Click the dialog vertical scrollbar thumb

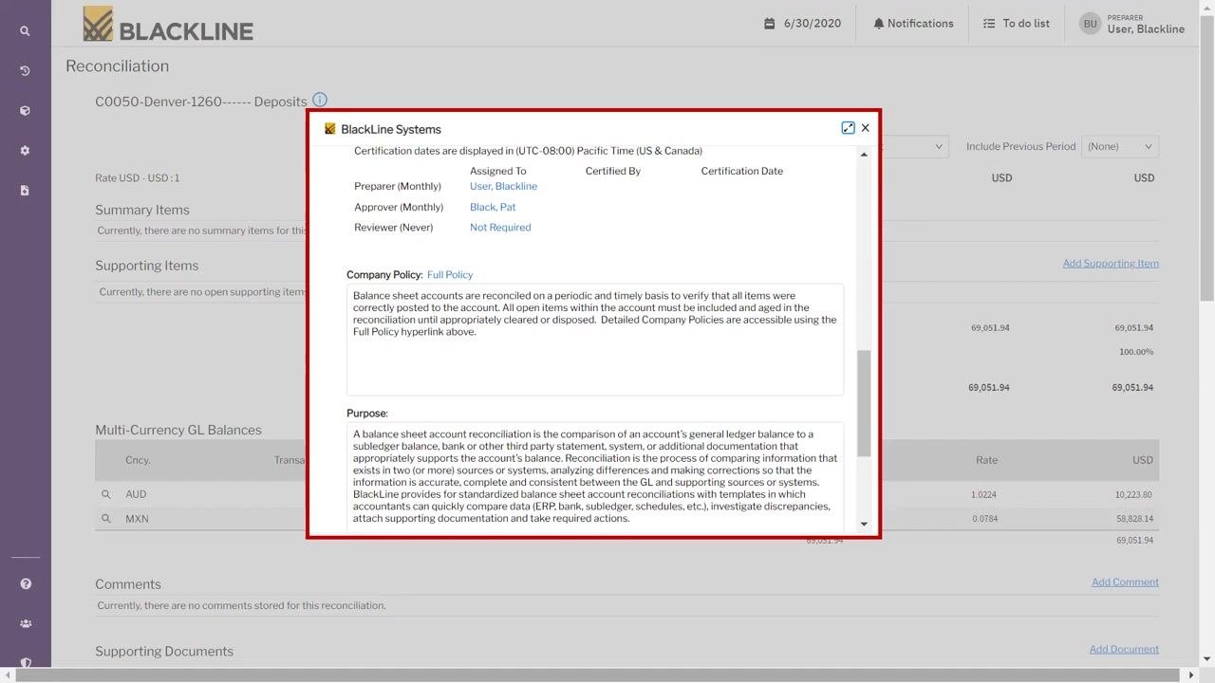(864, 403)
